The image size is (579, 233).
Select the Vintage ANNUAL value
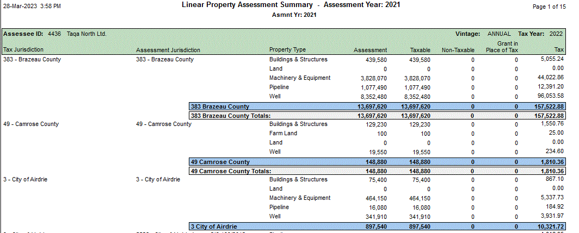499,34
